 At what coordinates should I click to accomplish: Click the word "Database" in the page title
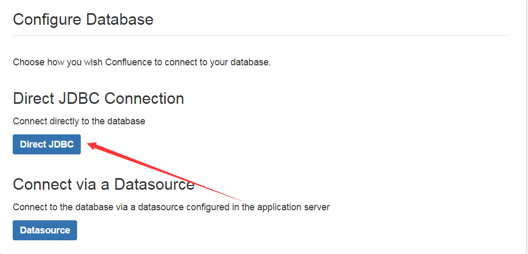[x=119, y=19]
